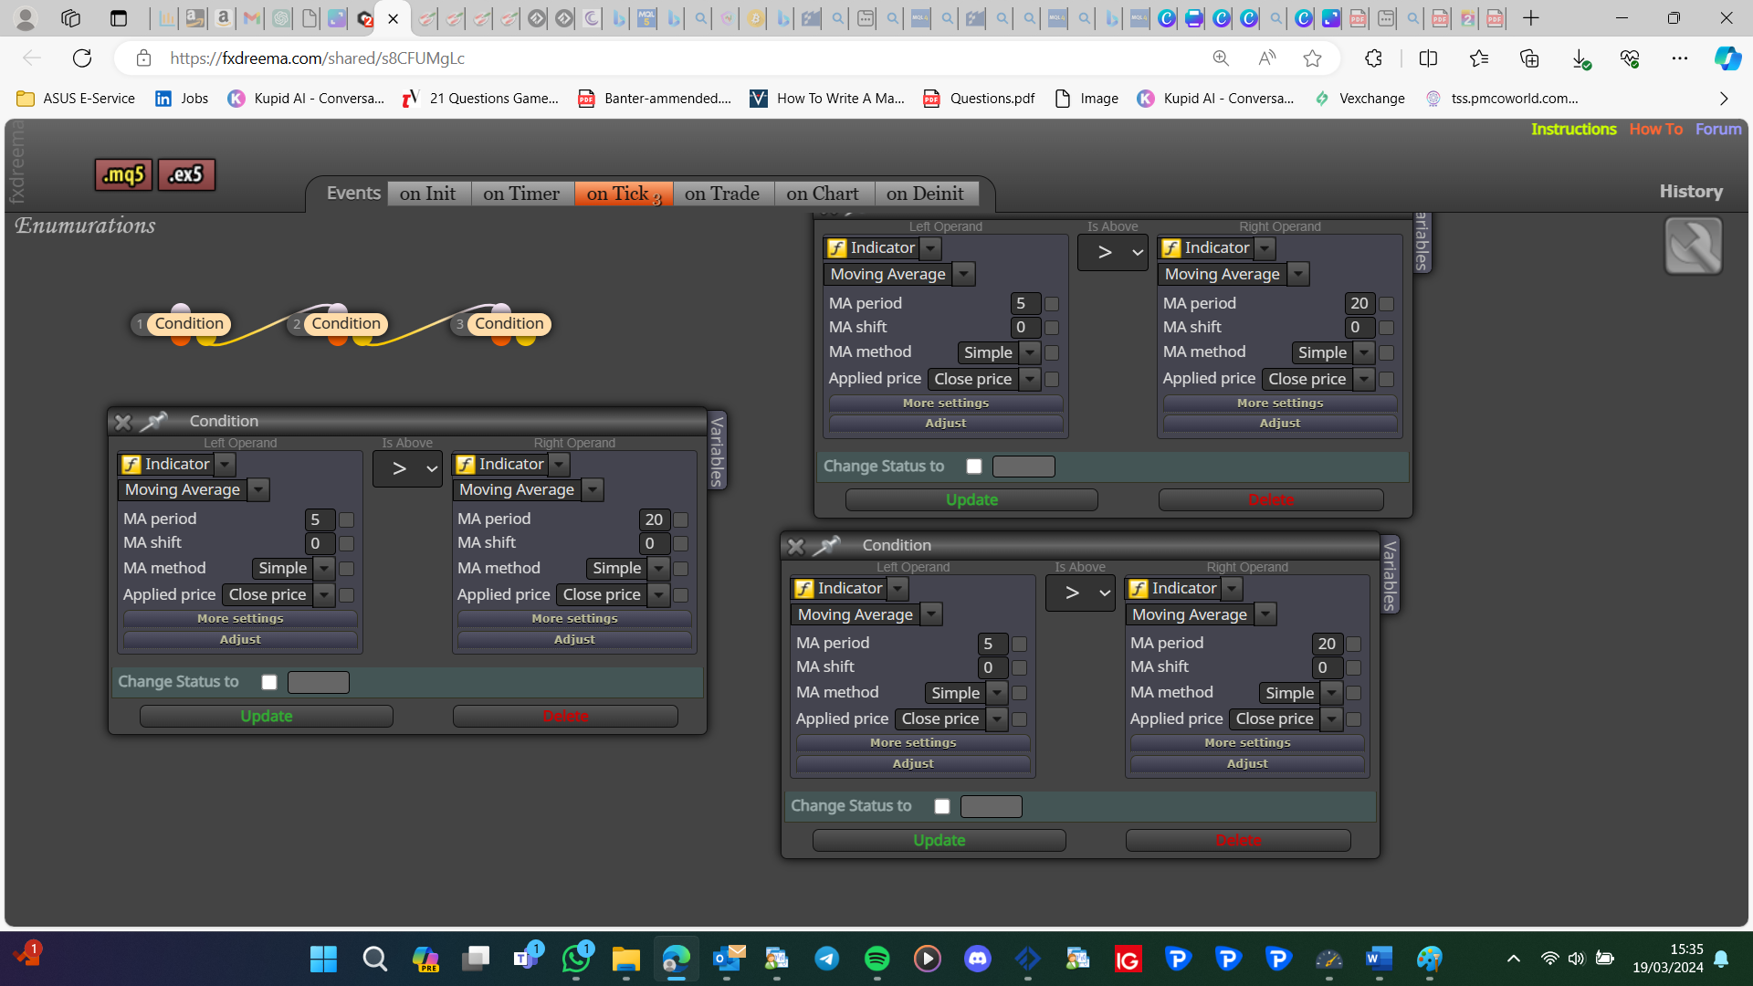Tick left operand Applied price checkbox, top-right panel
Screen dimensions: 1753x986
click(x=1052, y=379)
